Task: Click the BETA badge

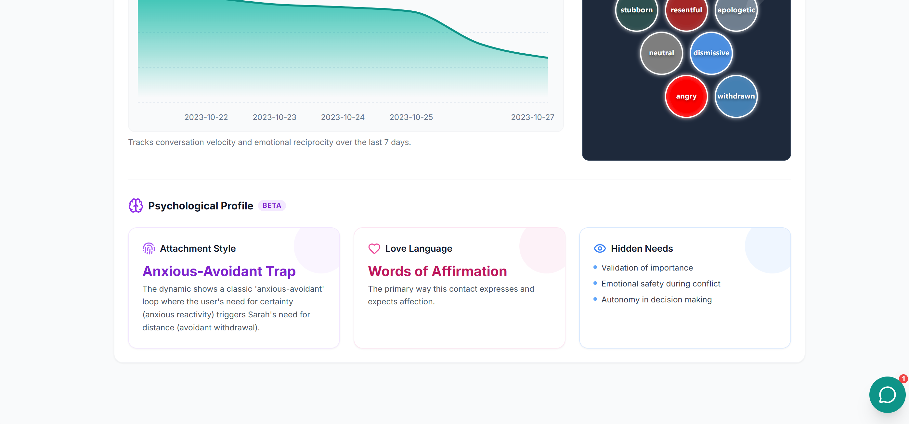Action: coord(271,205)
